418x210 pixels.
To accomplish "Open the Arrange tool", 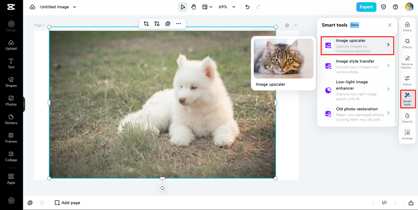I will click(407, 135).
